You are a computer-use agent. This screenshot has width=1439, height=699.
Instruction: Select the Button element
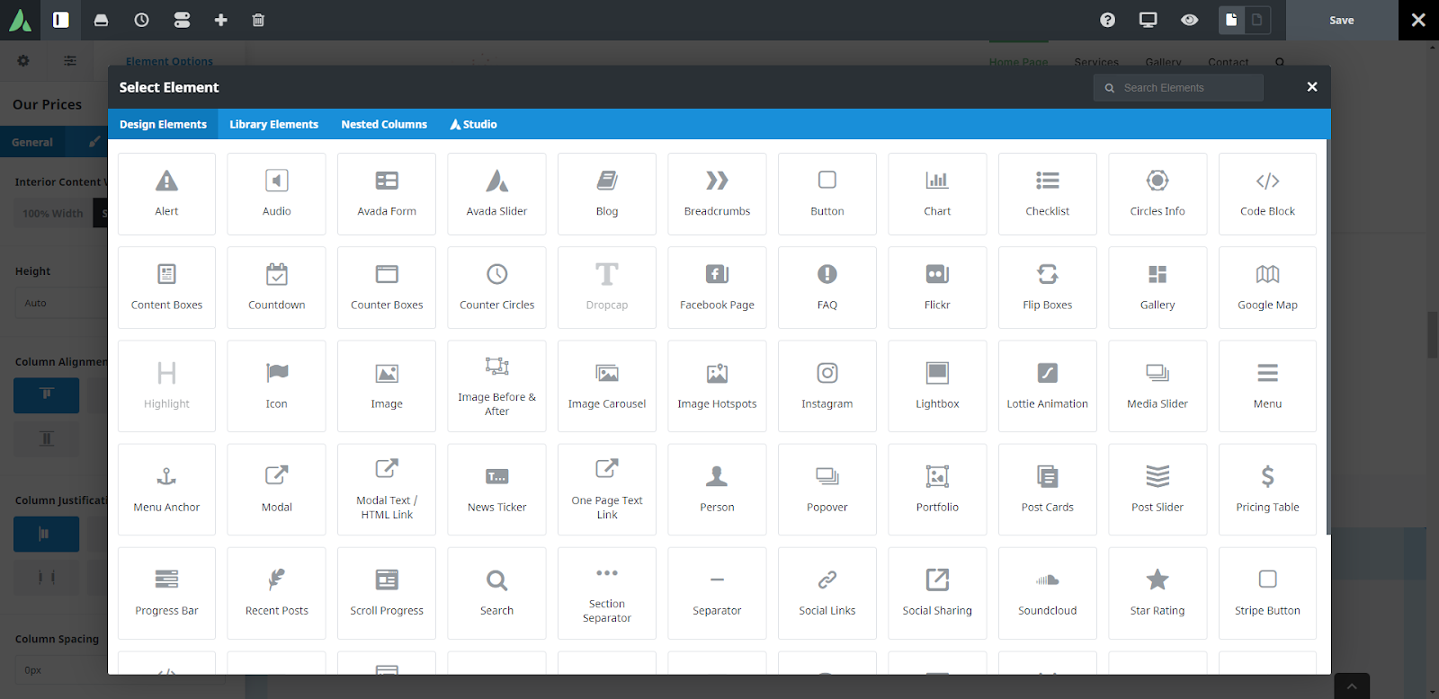(827, 194)
